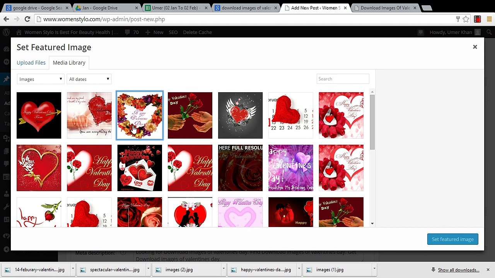495x278 pixels.
Task: Open the Media Library tab
Action: pos(69,63)
